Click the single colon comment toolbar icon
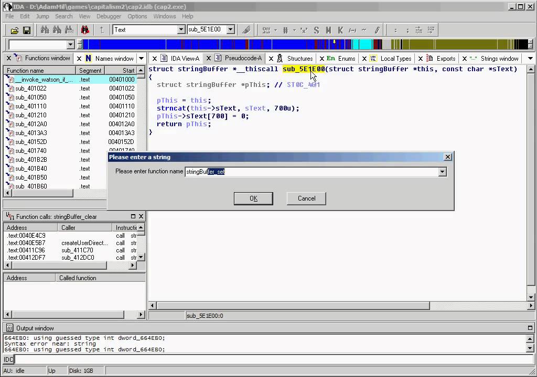 [x=395, y=30]
